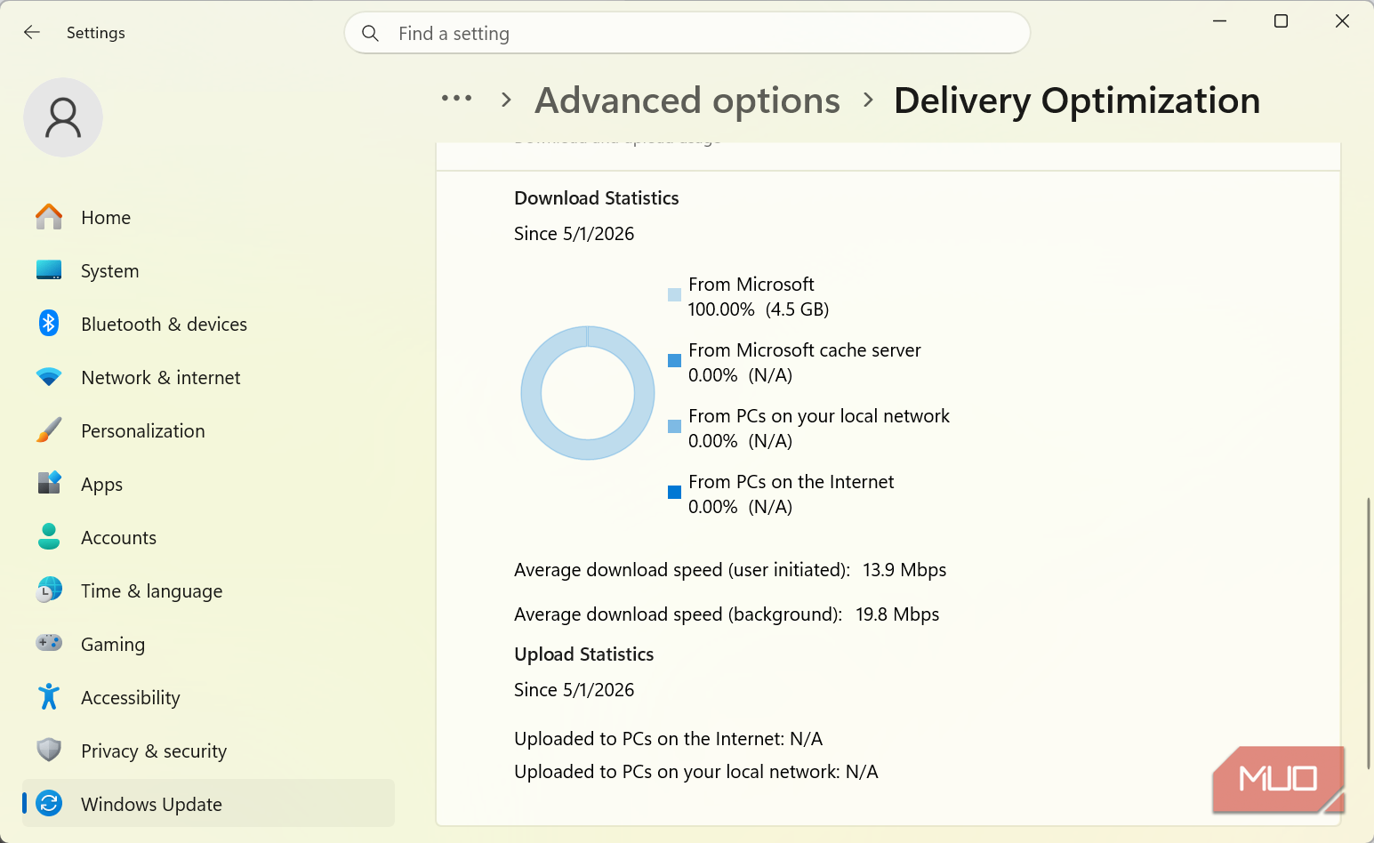The height and width of the screenshot is (843, 1374).
Task: Click the System monitor icon
Action: tap(49, 270)
